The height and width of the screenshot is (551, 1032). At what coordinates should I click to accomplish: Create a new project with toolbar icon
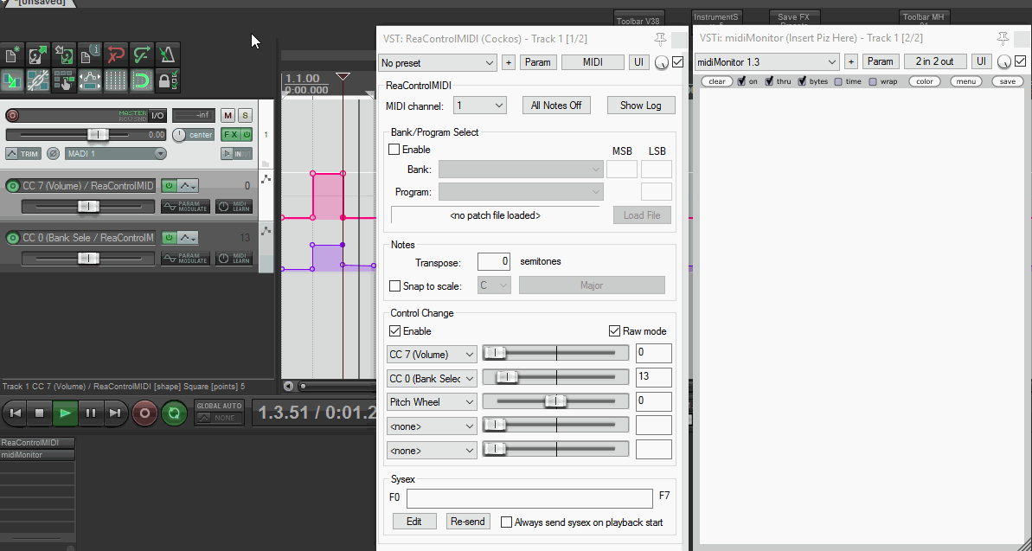[12, 54]
